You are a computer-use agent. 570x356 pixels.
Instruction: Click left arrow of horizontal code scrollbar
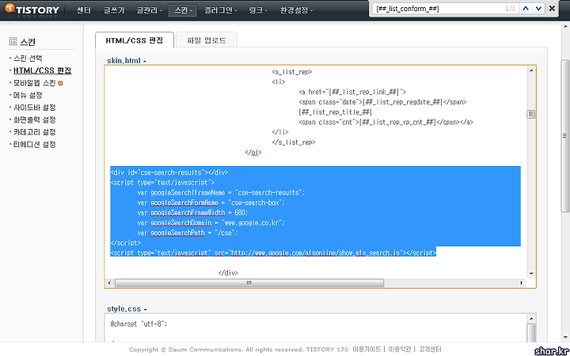[109, 282]
